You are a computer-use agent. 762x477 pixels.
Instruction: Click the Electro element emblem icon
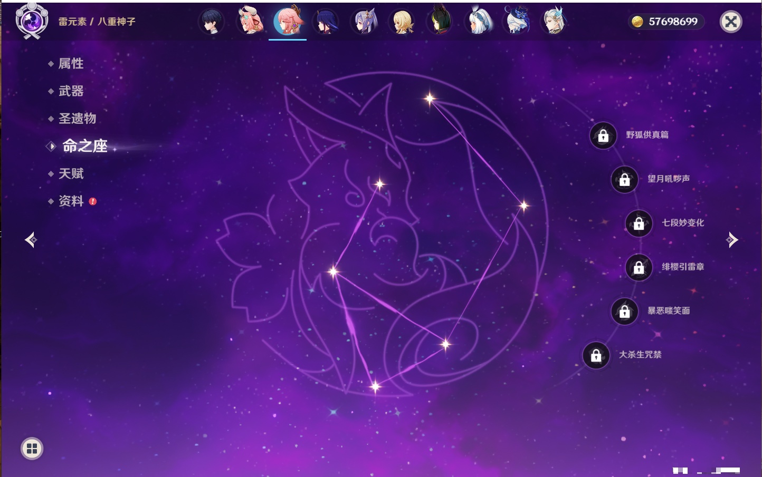click(x=32, y=21)
